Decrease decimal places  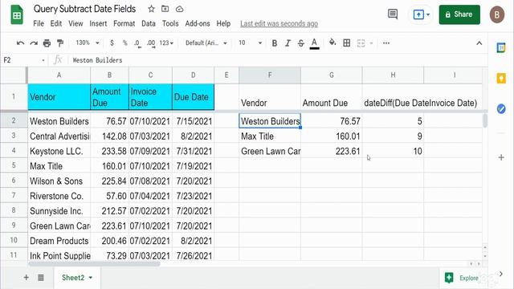[137, 43]
